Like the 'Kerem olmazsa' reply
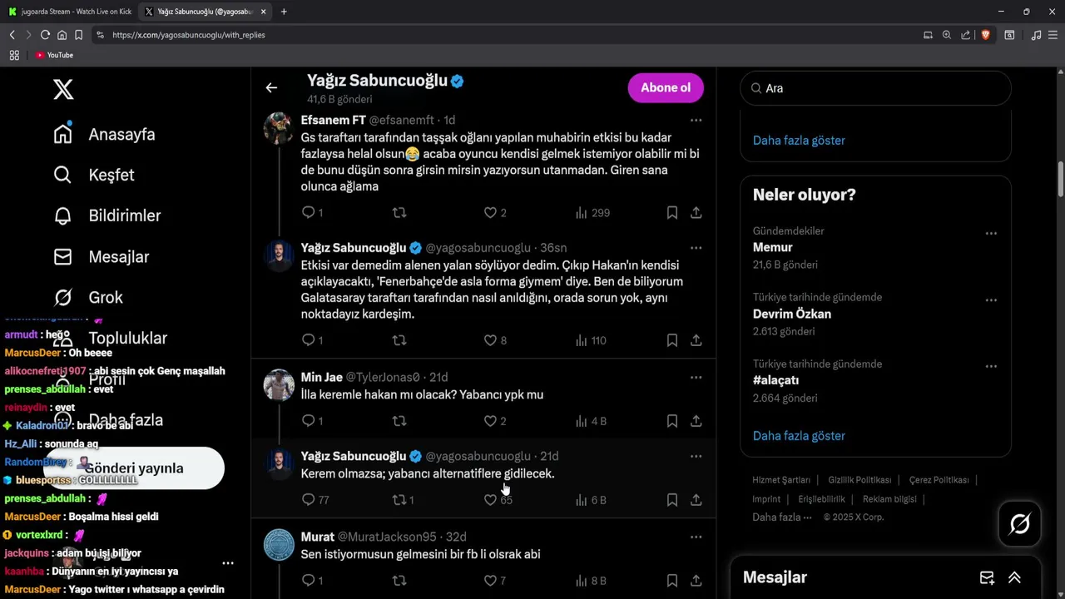 [x=490, y=500]
